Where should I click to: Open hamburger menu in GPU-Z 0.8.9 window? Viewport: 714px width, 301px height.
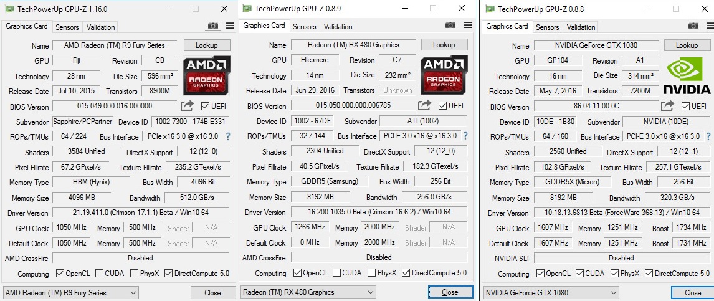coord(467,26)
